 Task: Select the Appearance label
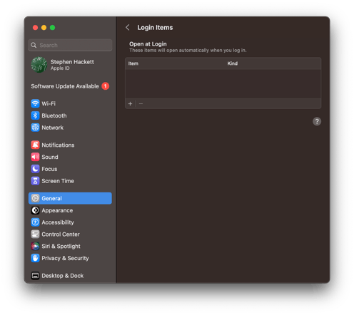point(57,210)
